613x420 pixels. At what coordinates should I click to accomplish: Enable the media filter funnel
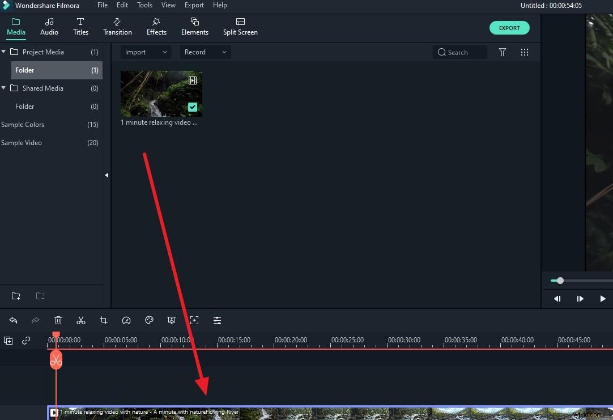pos(503,52)
